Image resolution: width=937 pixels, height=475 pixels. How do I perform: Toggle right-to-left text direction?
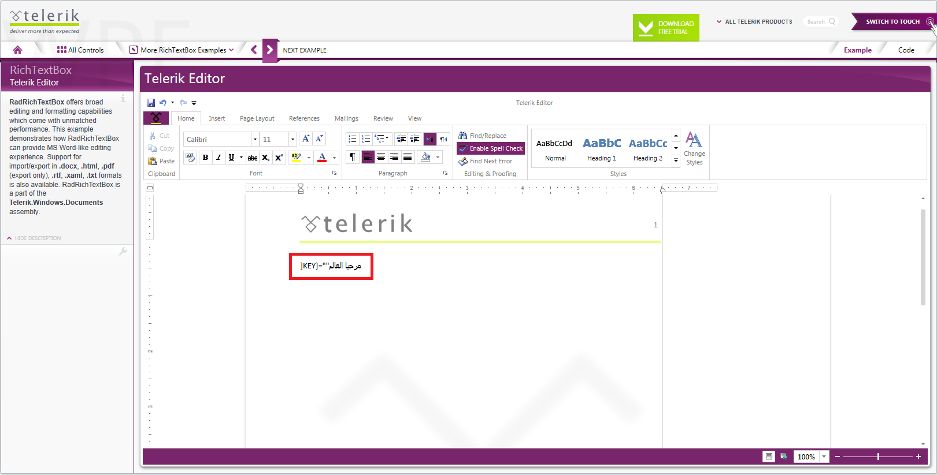443,139
